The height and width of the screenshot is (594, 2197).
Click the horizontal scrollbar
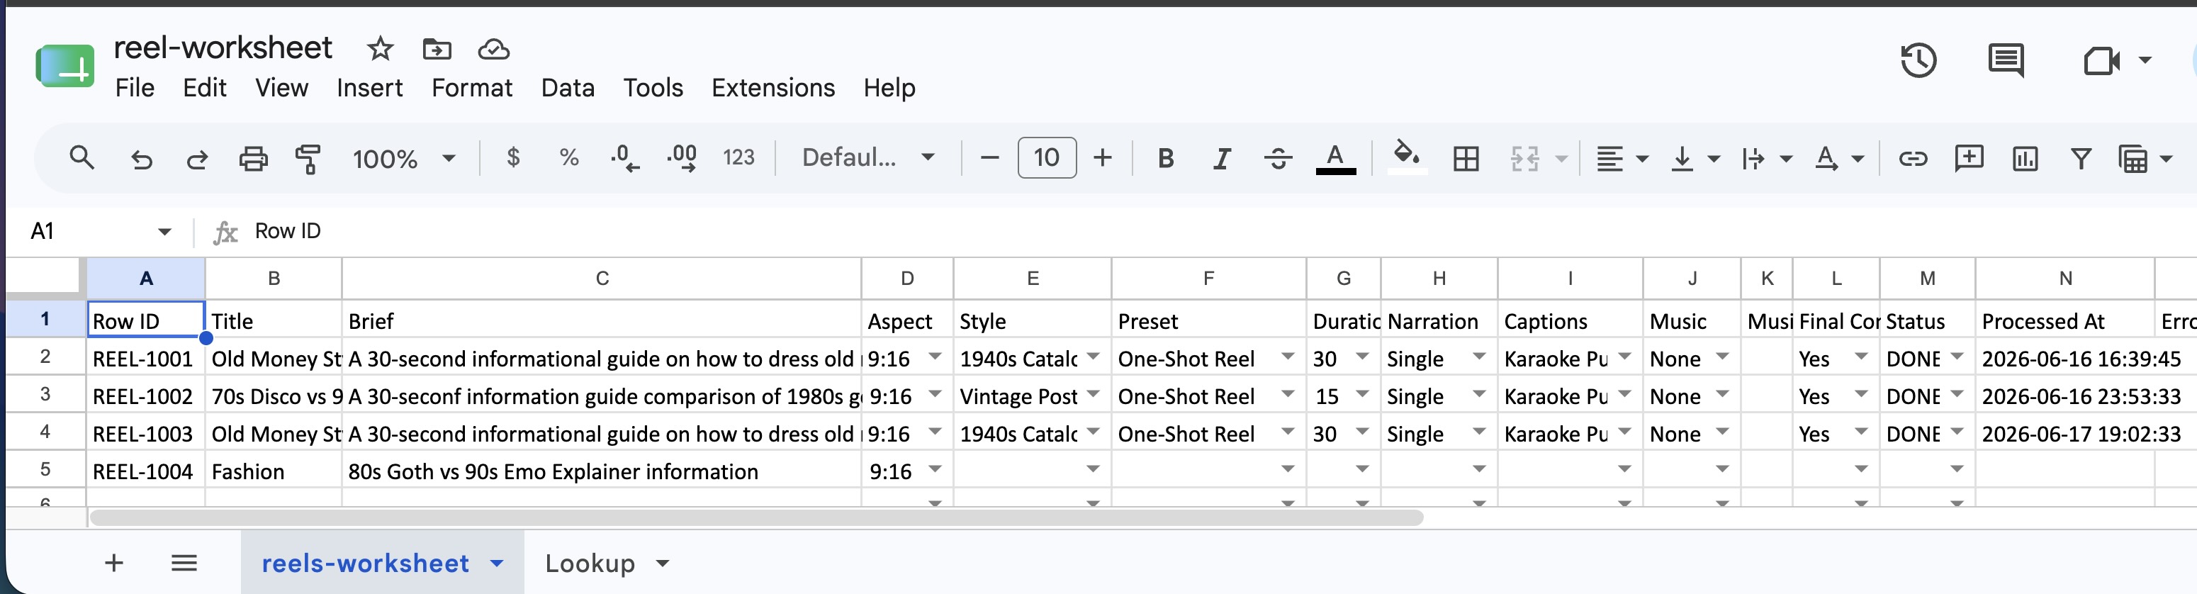[x=756, y=517]
